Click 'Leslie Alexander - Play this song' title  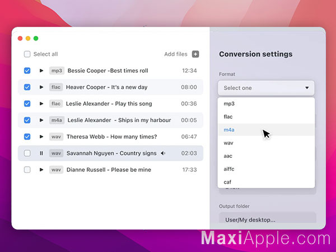[109, 104]
